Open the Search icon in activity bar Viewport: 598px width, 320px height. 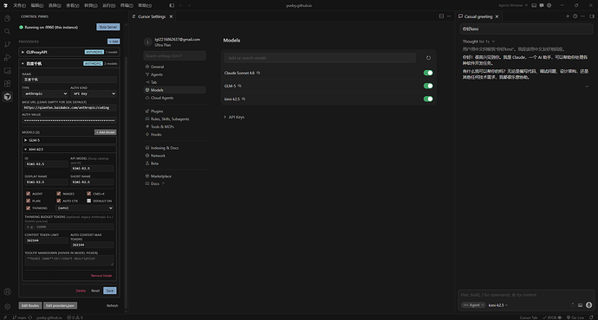[x=7, y=31]
